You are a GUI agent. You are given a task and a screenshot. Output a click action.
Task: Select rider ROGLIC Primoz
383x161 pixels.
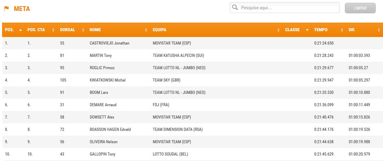click(x=102, y=68)
